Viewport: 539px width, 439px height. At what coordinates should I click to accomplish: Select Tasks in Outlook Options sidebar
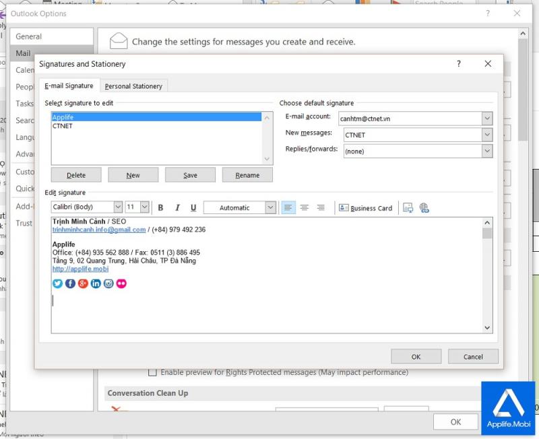pos(24,104)
